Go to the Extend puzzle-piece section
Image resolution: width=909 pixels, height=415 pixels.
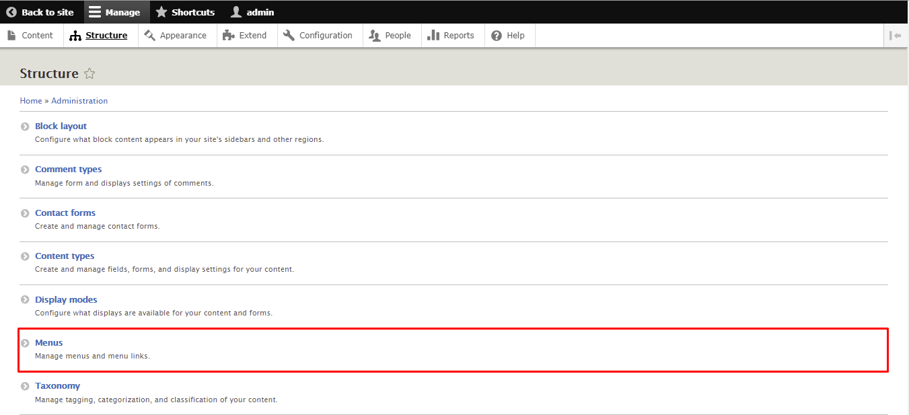(247, 36)
